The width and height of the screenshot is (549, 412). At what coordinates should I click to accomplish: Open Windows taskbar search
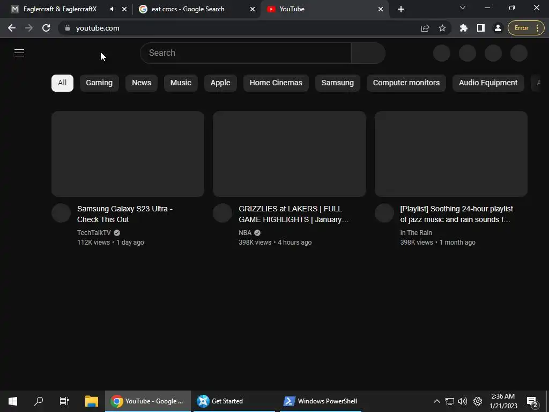tap(39, 401)
